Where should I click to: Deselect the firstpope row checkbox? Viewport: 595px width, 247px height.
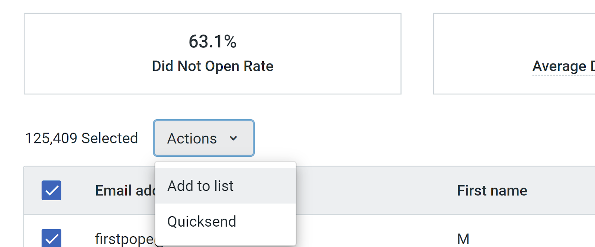pos(51,238)
